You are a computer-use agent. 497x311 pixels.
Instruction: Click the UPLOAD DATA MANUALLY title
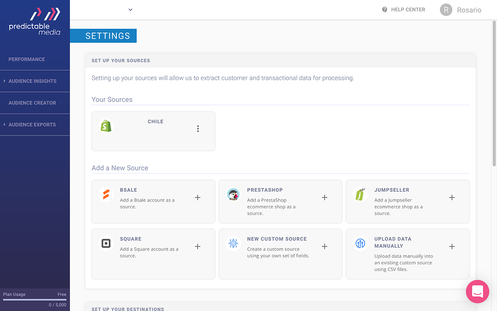tap(393, 243)
